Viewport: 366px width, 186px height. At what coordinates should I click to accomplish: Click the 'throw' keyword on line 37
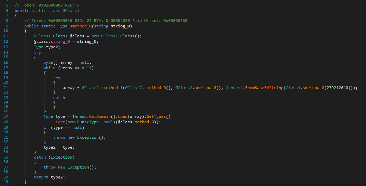[x=49, y=167]
